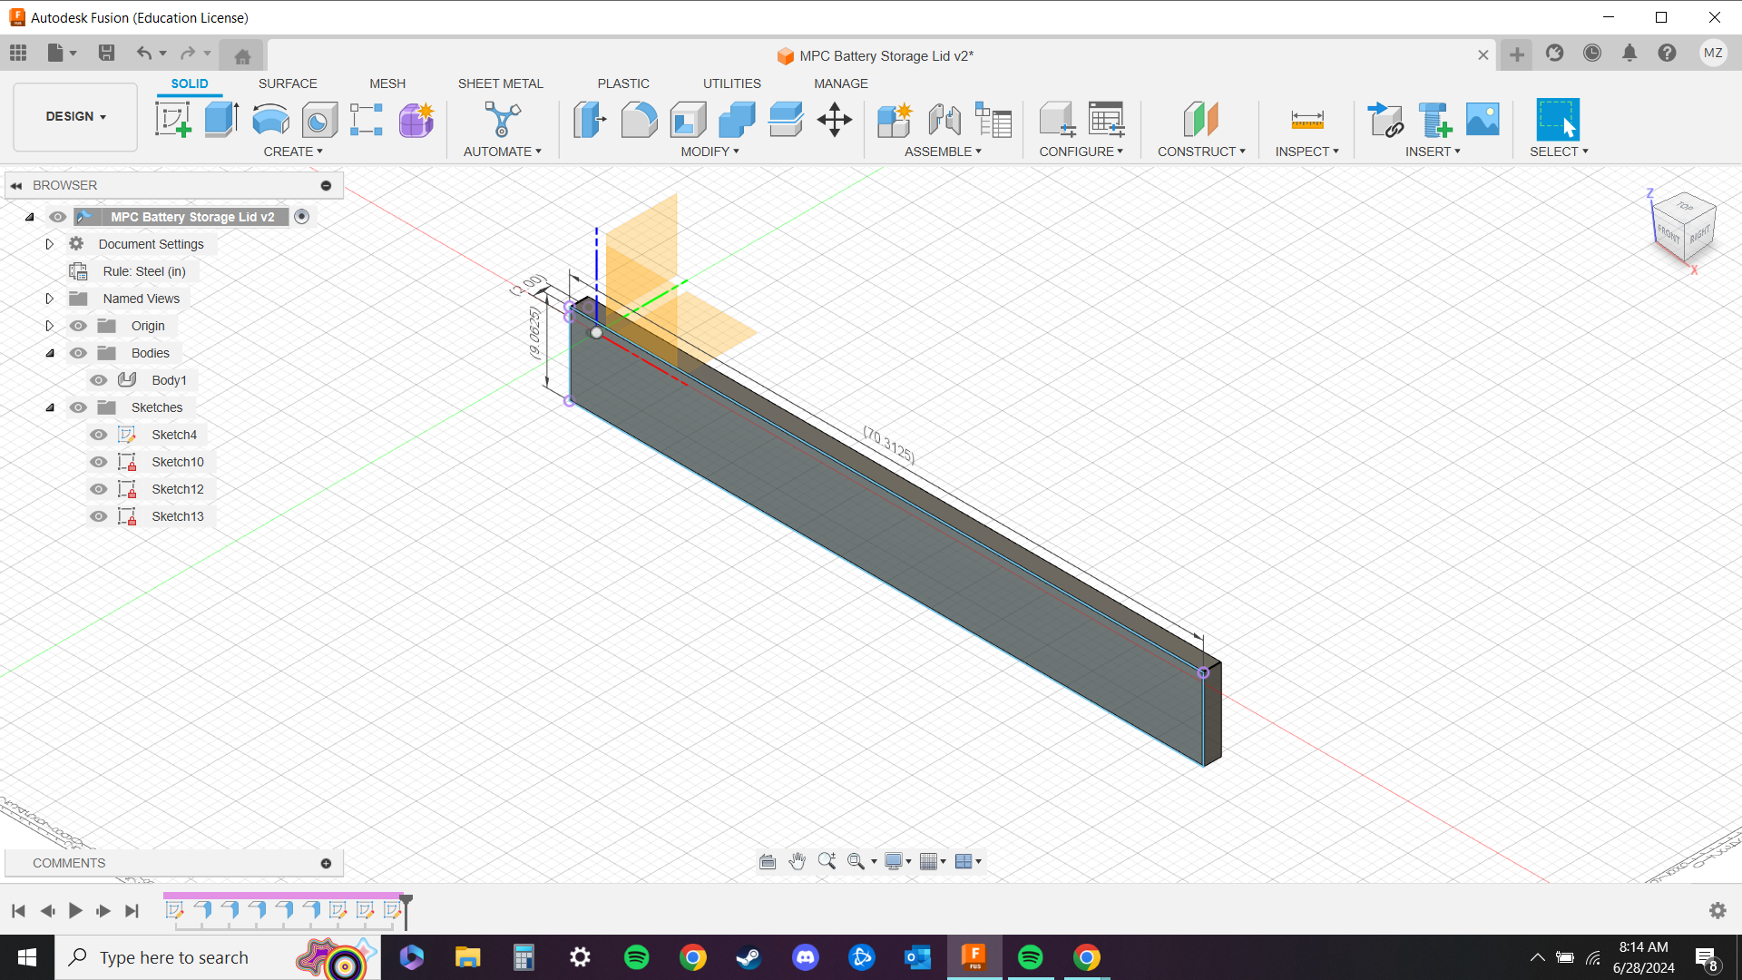
Task: Jump to the timeline beginning
Action: coord(18,911)
